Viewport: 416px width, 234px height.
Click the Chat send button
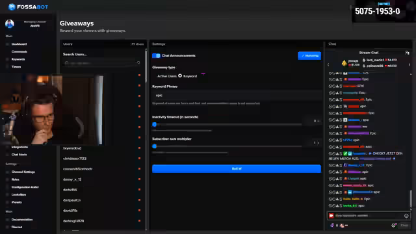(404, 226)
